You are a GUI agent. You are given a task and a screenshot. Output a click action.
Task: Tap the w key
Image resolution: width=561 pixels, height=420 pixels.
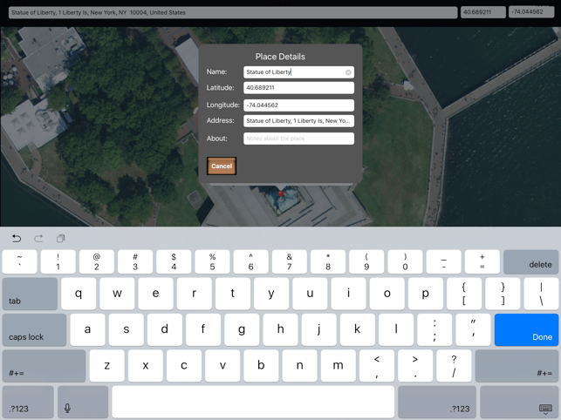click(117, 294)
